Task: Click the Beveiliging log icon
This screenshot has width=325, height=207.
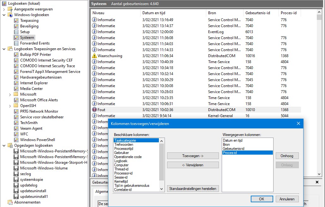Action: click(x=16, y=26)
